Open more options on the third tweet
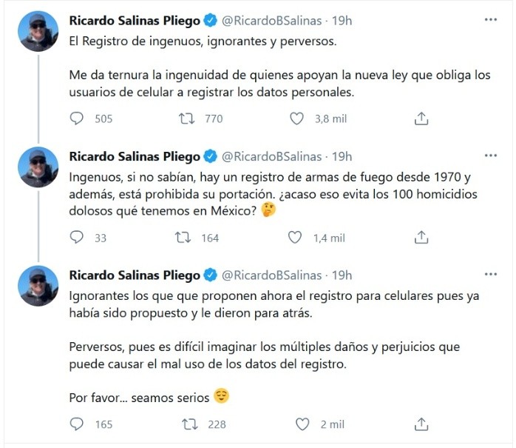516x448 pixels. 491,275
